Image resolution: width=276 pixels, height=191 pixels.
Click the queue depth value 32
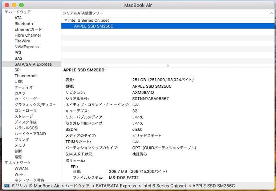click(135, 111)
